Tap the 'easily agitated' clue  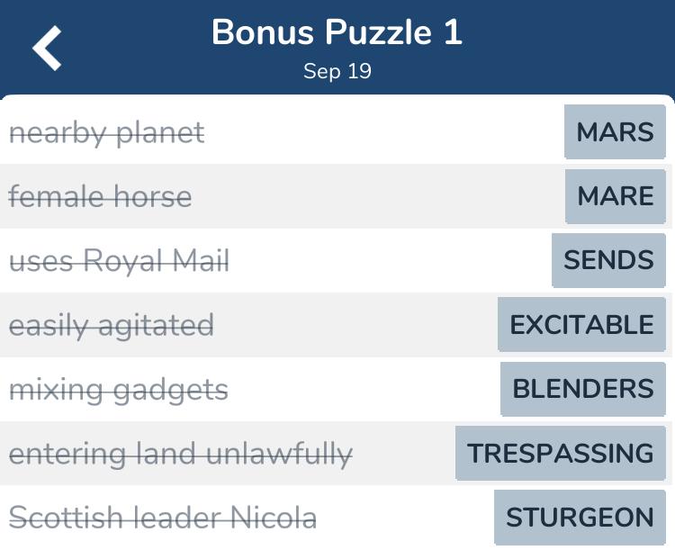[x=111, y=326]
